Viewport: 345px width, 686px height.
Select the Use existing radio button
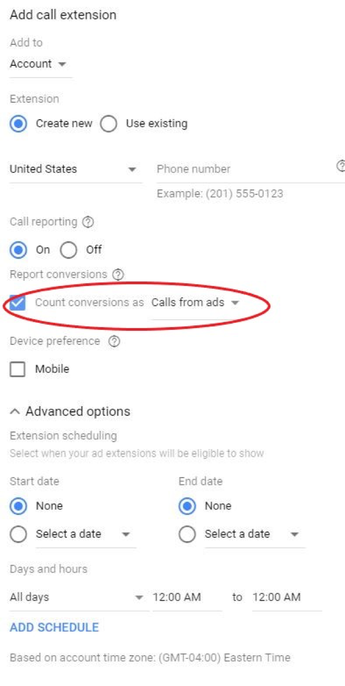pyautogui.click(x=108, y=124)
